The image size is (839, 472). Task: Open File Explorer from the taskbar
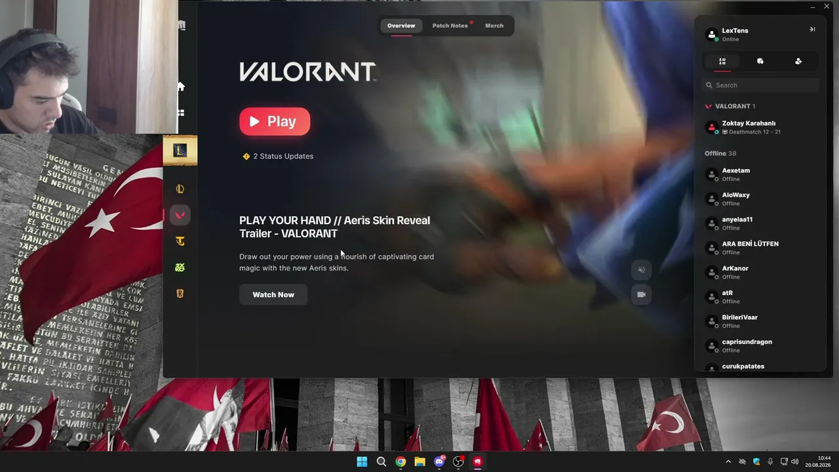coord(420,462)
